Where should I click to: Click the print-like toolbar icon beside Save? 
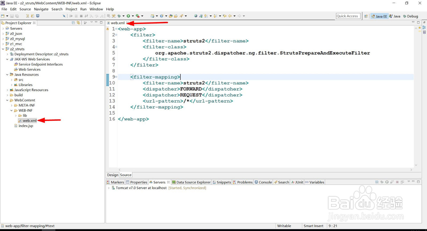tap(17, 16)
